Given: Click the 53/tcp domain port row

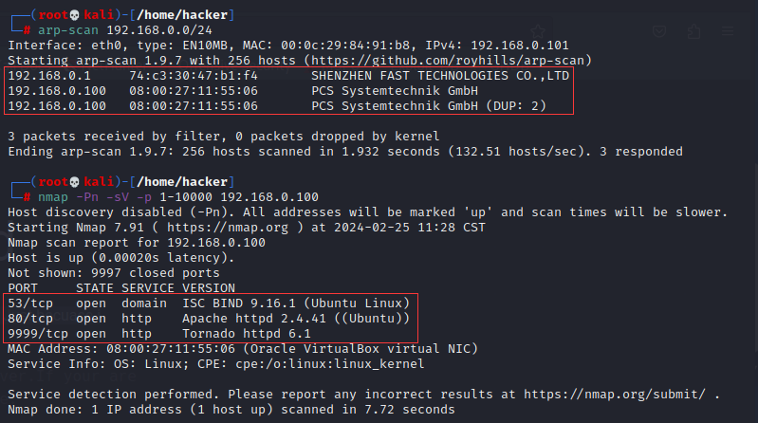Looking at the screenshot, I should click(x=209, y=303).
